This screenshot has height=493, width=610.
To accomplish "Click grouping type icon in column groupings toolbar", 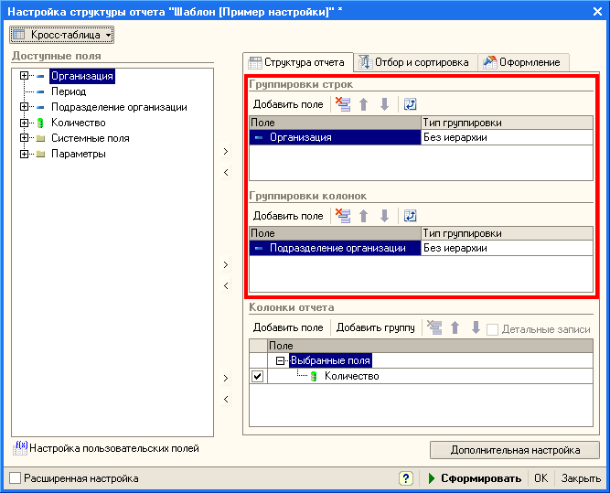I will pos(410,216).
